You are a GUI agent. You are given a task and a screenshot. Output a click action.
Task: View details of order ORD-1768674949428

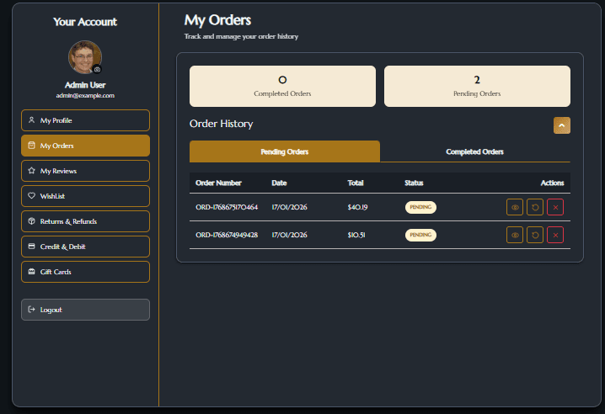click(x=514, y=235)
